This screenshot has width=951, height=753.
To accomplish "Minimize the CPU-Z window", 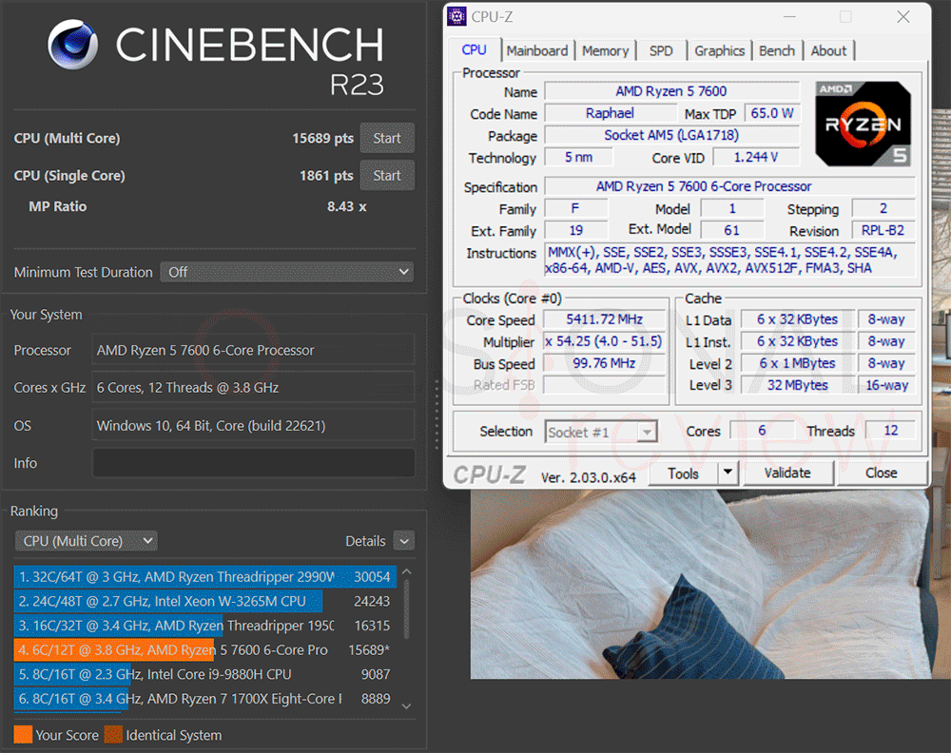I will 789,17.
